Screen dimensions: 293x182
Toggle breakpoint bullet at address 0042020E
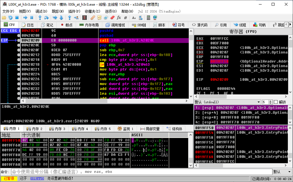(x=19, y=45)
